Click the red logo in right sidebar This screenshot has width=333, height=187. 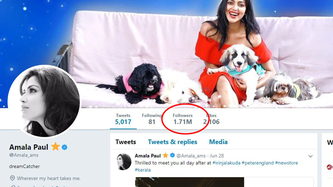(x=330, y=167)
